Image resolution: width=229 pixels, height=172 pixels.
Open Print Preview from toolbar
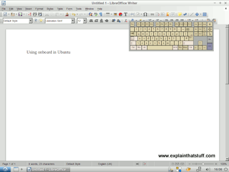coord(40,14)
